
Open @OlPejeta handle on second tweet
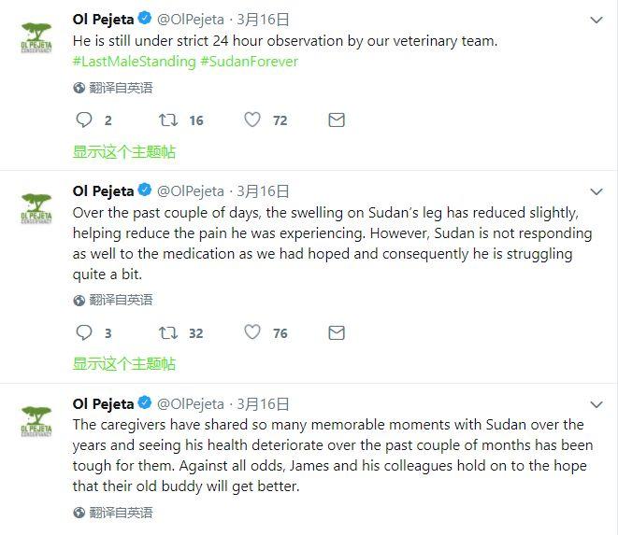(x=191, y=191)
